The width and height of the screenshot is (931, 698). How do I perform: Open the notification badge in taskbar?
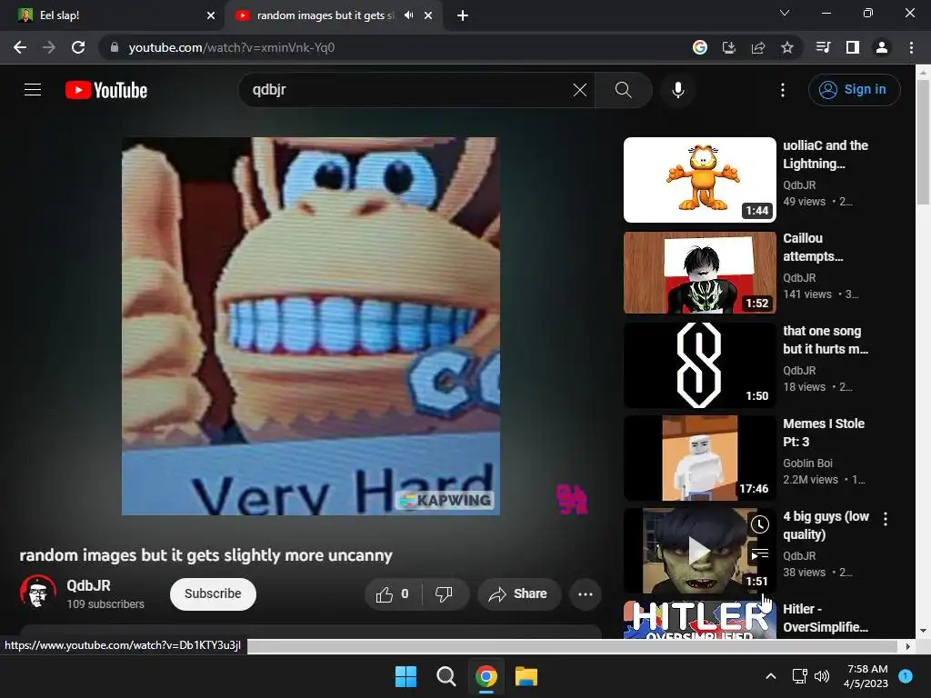pyautogui.click(x=906, y=676)
